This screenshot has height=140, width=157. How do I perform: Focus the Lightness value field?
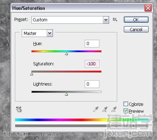pyautogui.click(x=92, y=84)
